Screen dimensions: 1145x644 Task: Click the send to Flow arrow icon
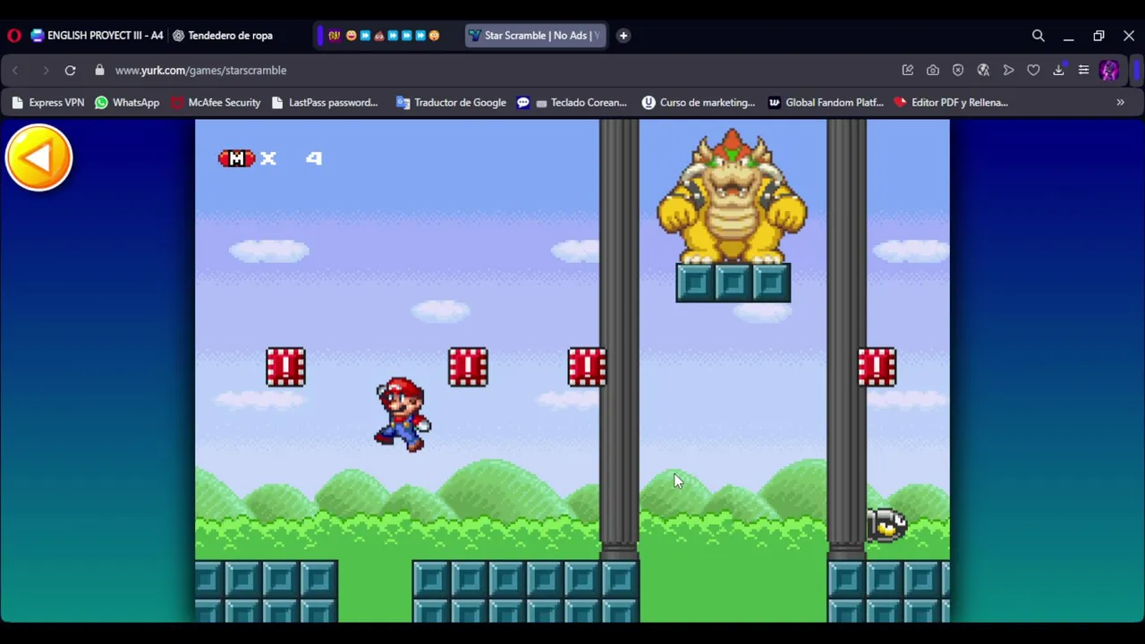pos(1008,70)
